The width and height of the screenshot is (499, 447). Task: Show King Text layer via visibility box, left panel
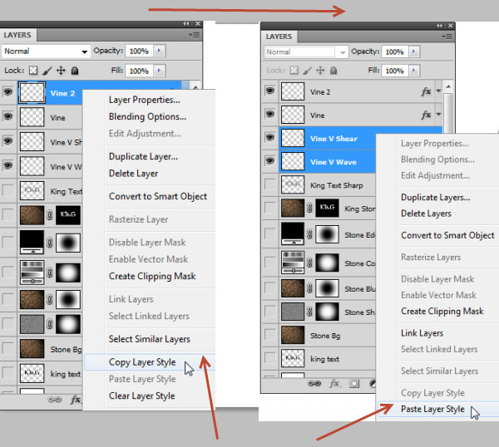coord(7,190)
